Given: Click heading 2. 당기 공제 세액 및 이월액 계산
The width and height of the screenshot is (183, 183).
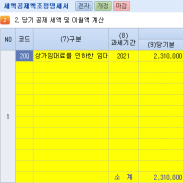Looking at the screenshot, I should [59, 20].
